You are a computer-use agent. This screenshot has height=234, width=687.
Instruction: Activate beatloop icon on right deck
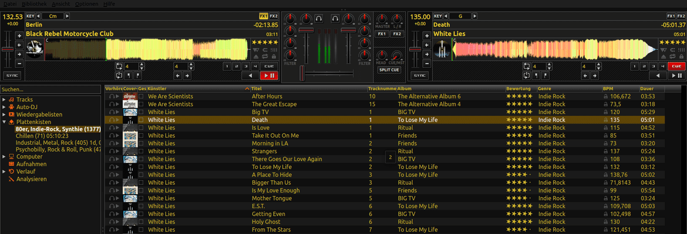click(527, 66)
